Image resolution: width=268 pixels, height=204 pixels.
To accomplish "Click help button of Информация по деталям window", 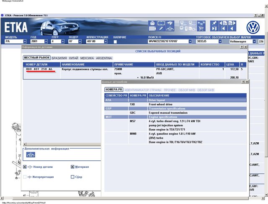I will 242,47.
